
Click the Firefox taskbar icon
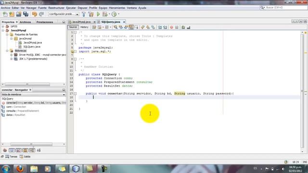(20, 169)
